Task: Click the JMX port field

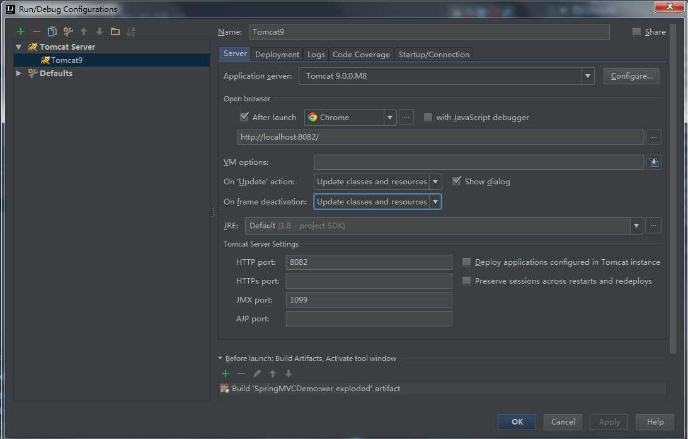Action: tap(369, 300)
